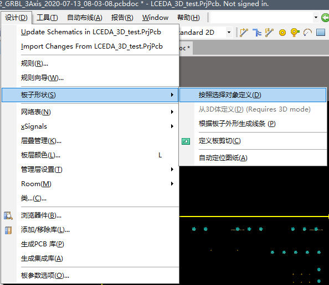Select the place arc tool icon
This screenshot has height=285, width=329.
307,33
